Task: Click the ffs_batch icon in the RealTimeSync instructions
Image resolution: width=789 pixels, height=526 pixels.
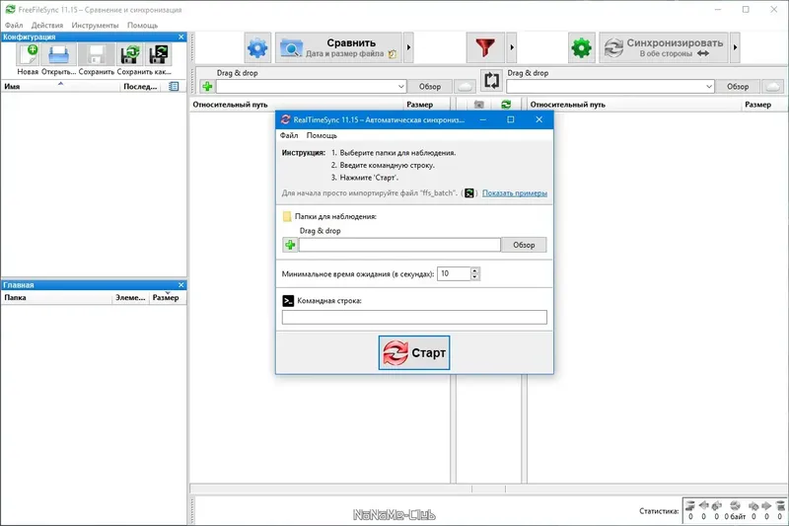Action: point(469,192)
